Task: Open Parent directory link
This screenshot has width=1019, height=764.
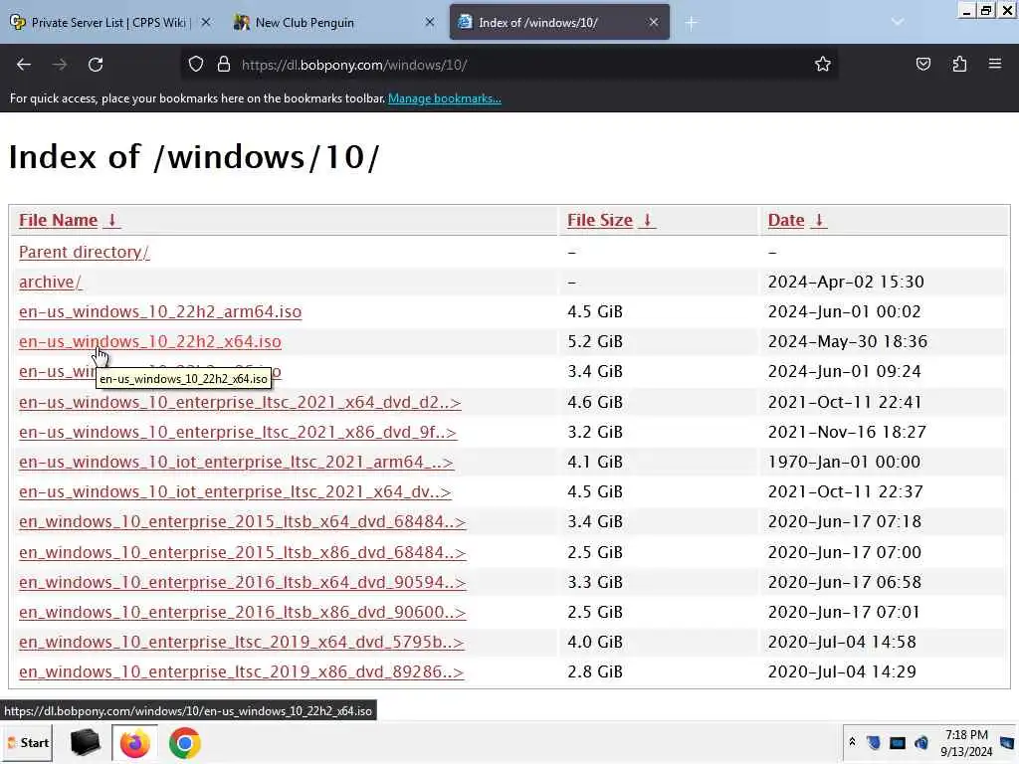Action: [x=84, y=252]
